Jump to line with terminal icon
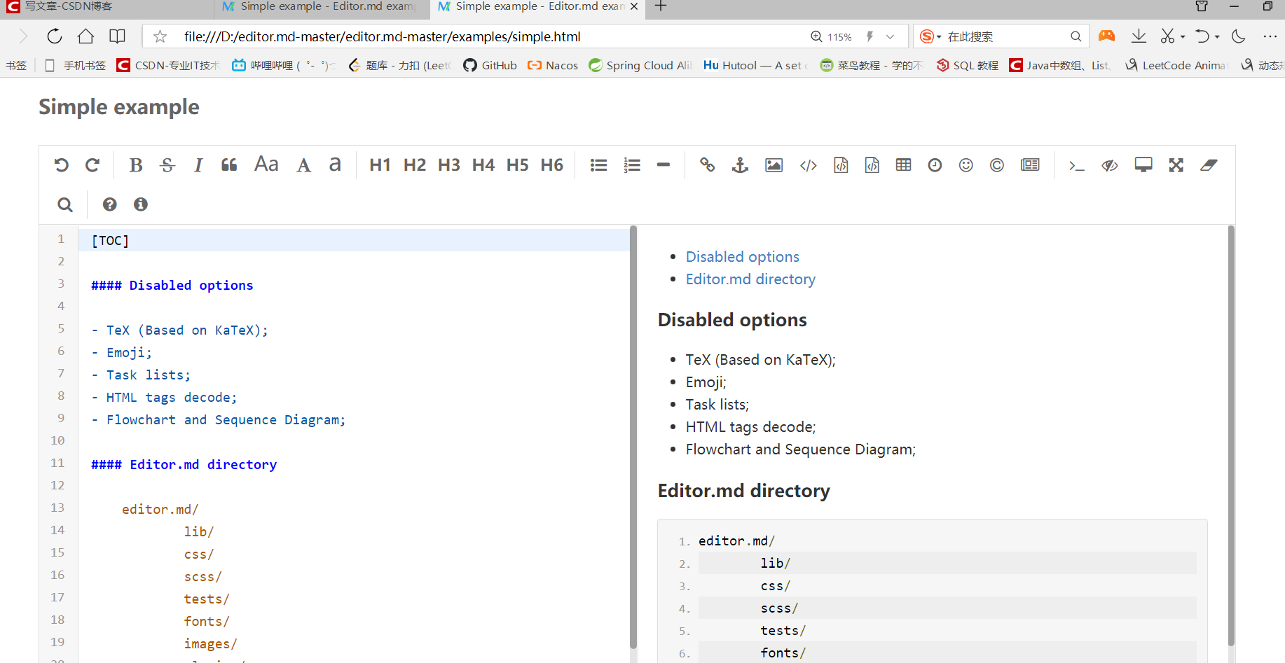 point(1077,166)
